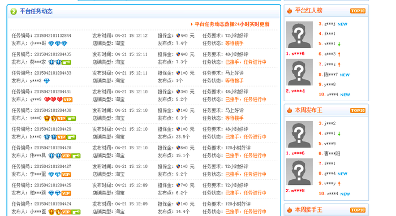Viewport: 396px width, 216px height.
Task: Click the flame icon next to 平台红人榜
Action: pos(290,11)
